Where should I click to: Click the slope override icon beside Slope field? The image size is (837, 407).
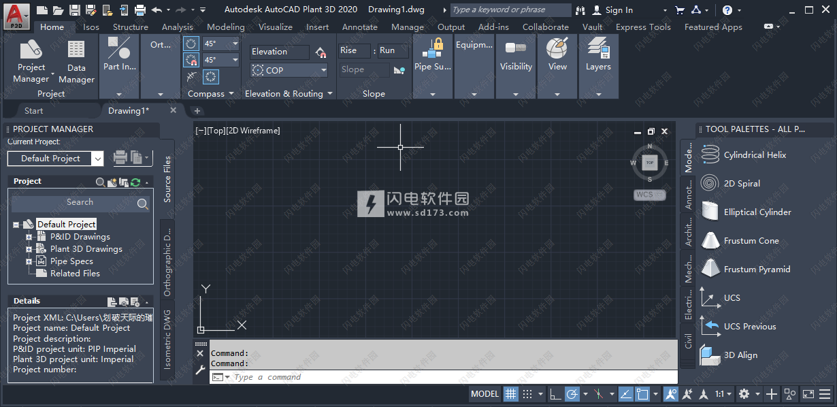[x=399, y=69]
